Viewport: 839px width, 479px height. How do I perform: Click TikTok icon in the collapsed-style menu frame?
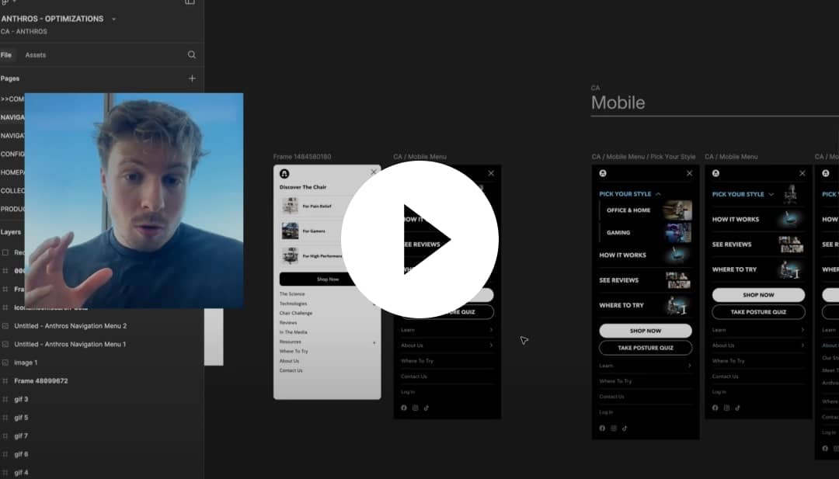[x=737, y=408]
